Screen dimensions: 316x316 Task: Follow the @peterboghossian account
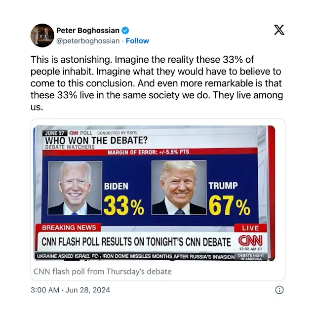point(137,41)
